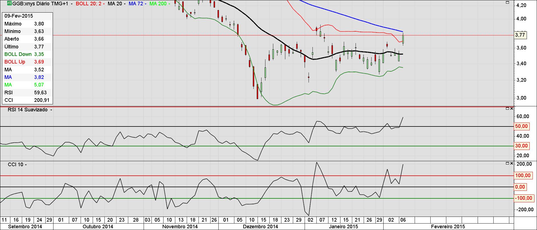
Task: Maximize the CCI 10 panel
Action: point(507,163)
